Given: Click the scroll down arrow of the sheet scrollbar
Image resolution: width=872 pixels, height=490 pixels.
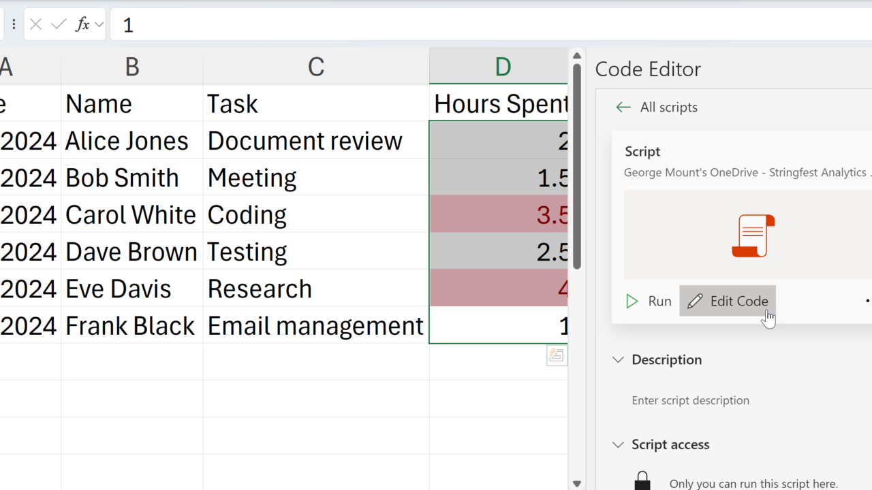Looking at the screenshot, I should pos(576,484).
